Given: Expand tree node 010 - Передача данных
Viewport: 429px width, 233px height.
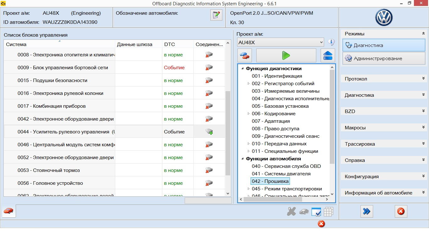Looking at the screenshot, I should click(248, 144).
